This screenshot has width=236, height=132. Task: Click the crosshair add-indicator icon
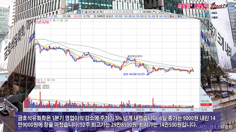(154, 12)
